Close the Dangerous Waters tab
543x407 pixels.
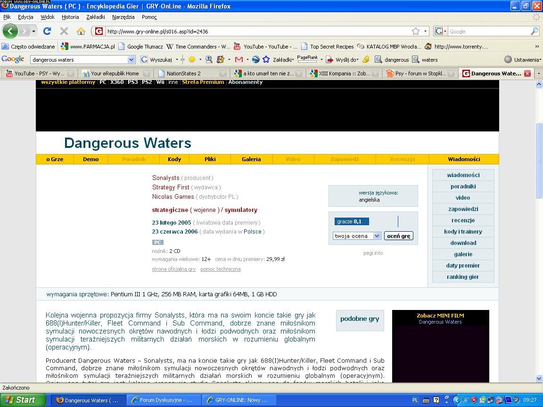tap(527, 73)
